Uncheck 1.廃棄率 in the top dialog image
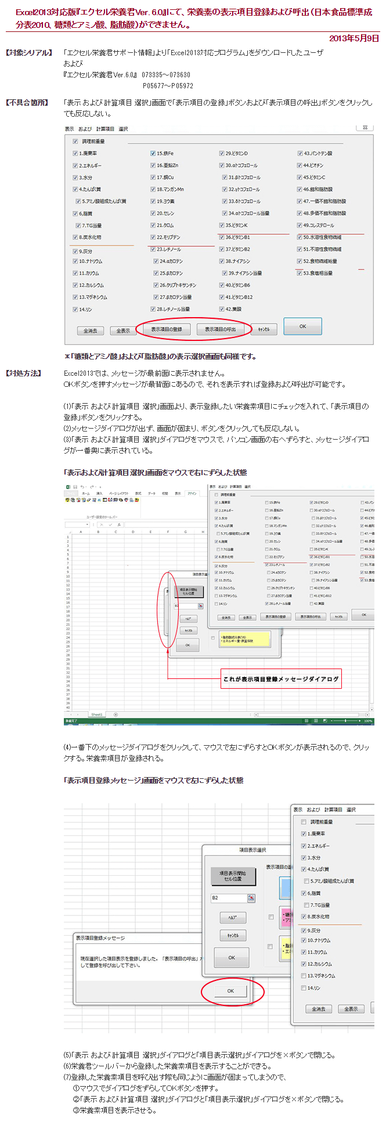386x1125 pixels. click(75, 153)
